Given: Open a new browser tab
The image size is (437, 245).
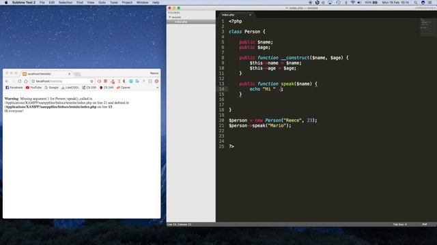Looking at the screenshot, I should coord(77,74).
